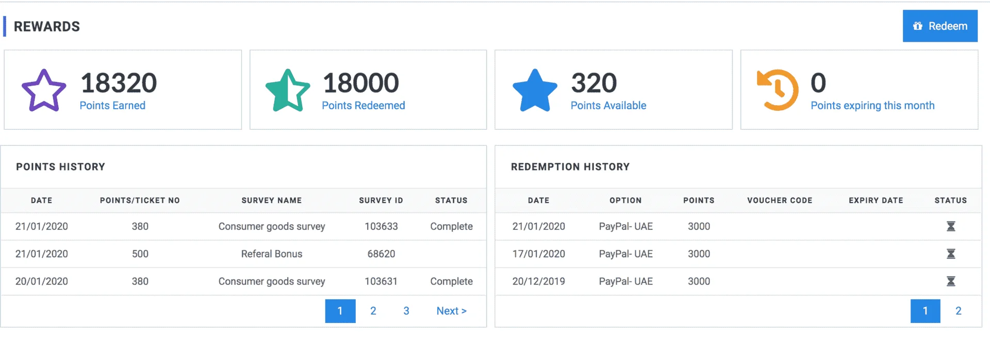Click the Survey Name column header
Image resolution: width=990 pixels, height=339 pixels.
272,200
